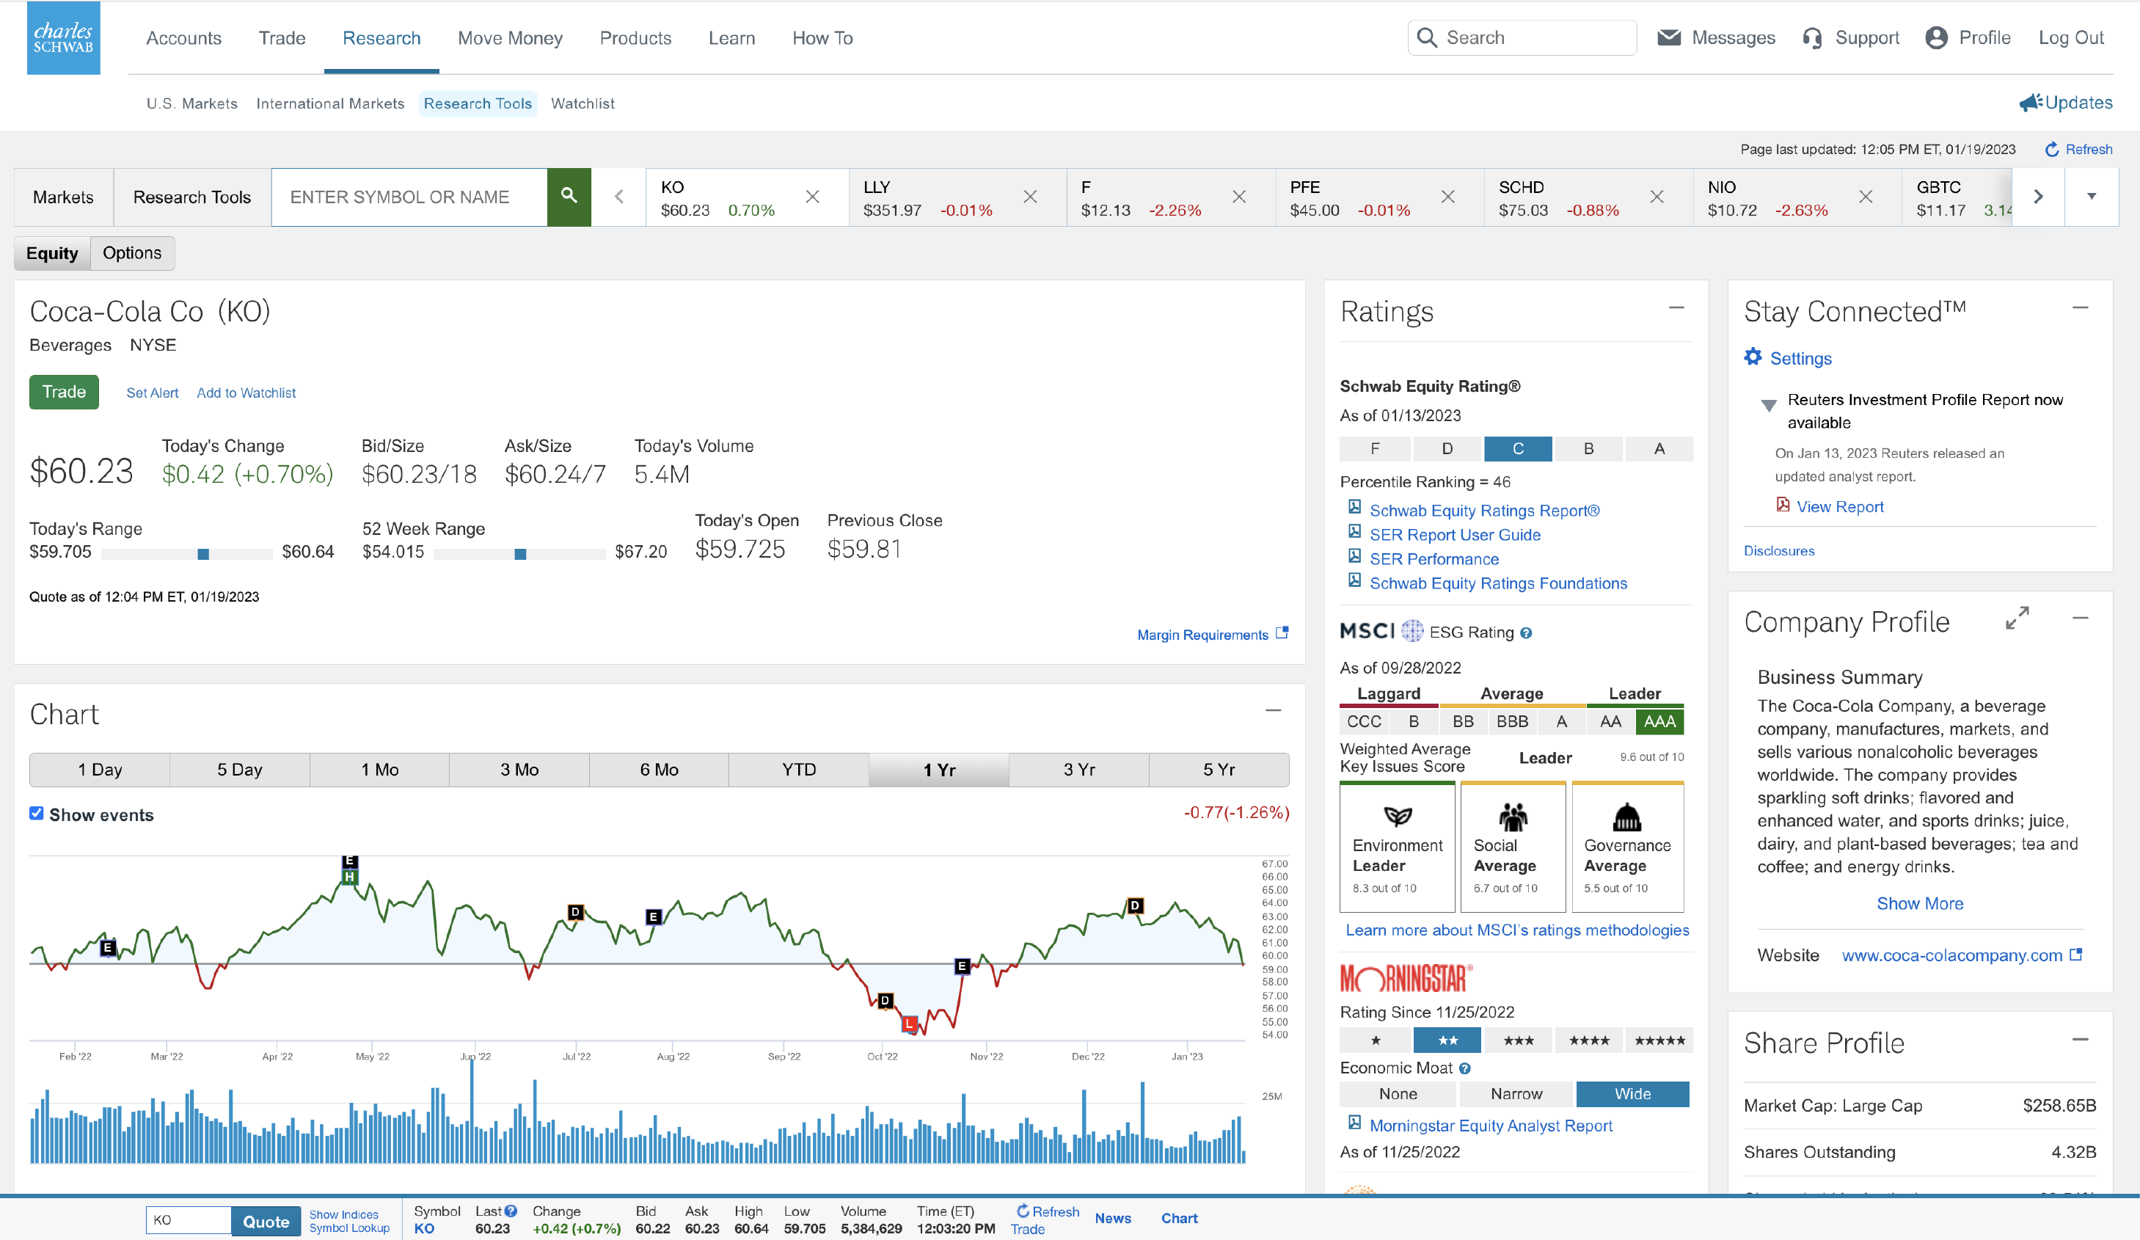Click the Support headset icon
Viewport: 2140px width, 1240px height.
click(x=1812, y=38)
